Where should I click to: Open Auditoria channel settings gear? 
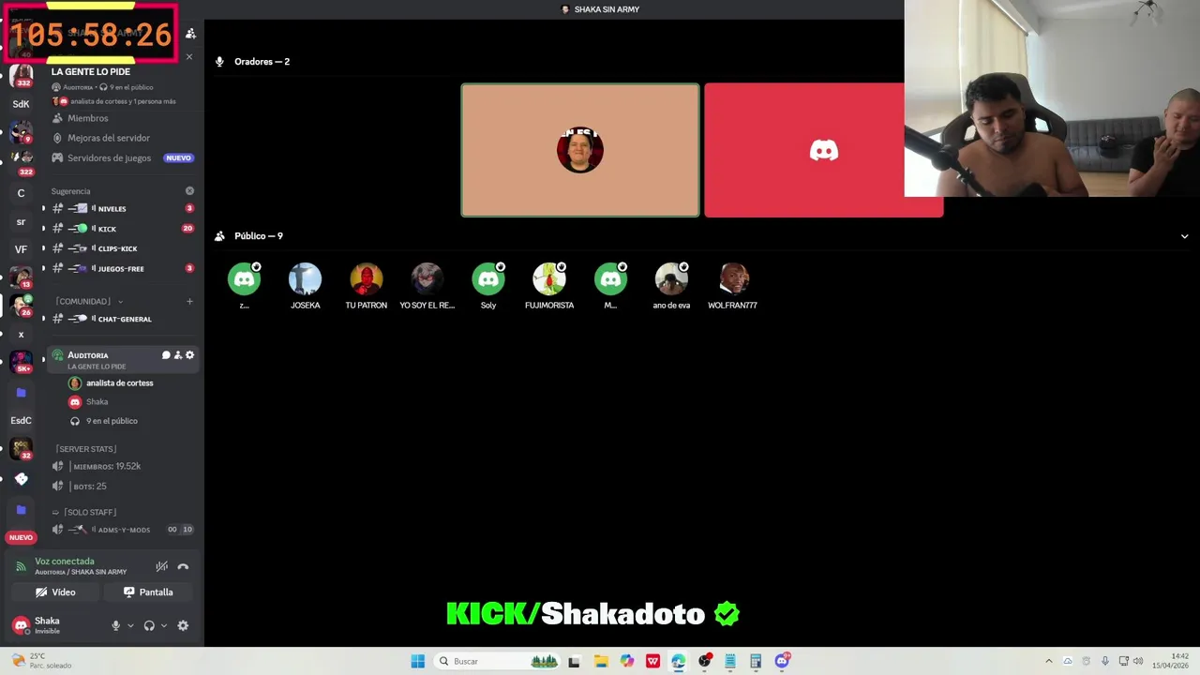click(190, 355)
